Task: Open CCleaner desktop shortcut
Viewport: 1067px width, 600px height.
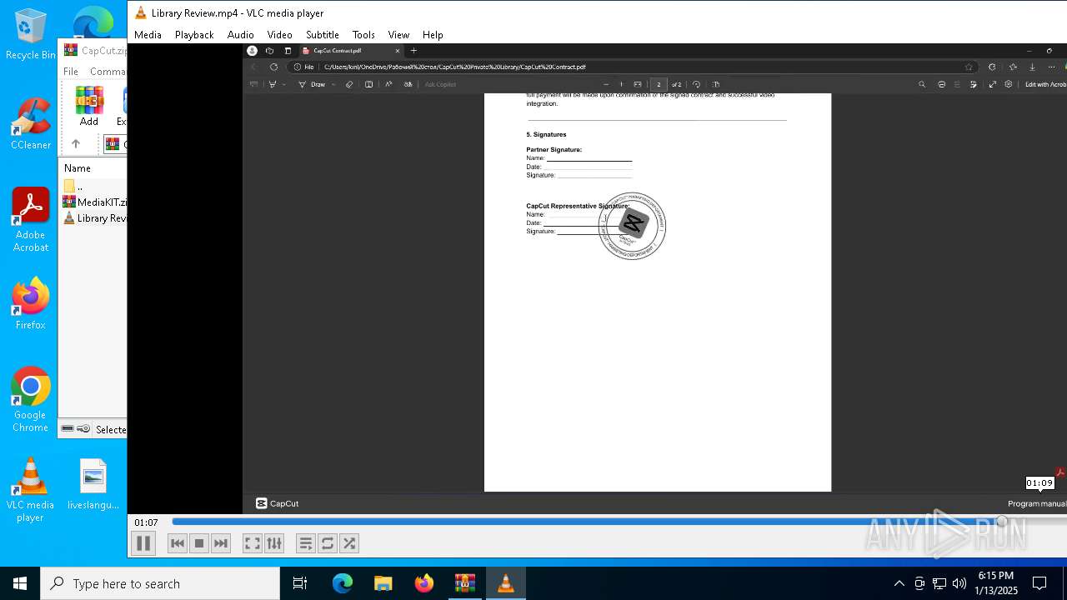Action: coord(30,124)
